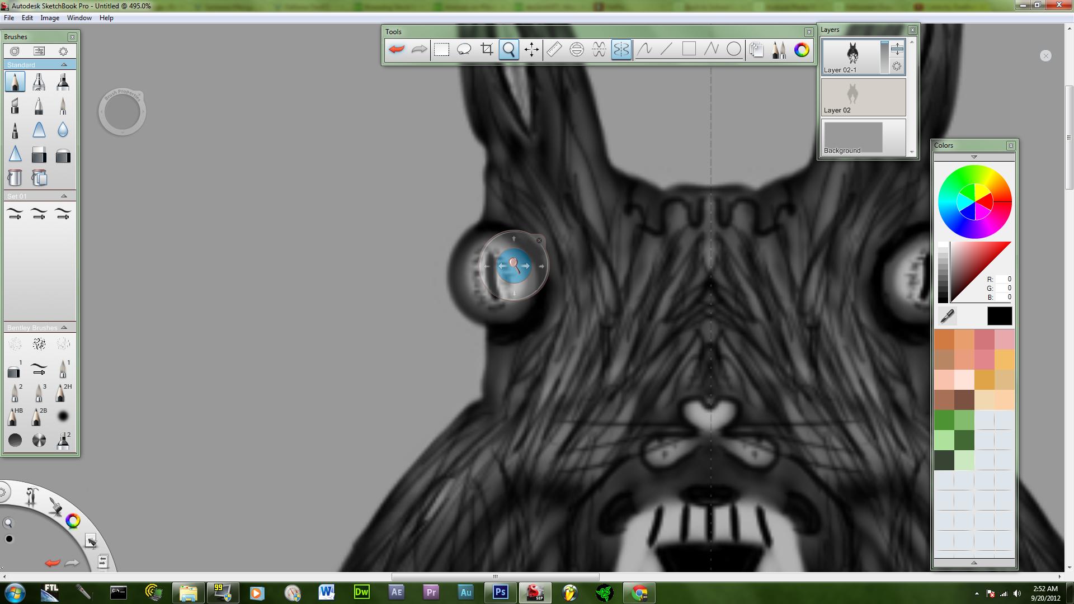Collapse the Bentley Brushes set

point(64,327)
